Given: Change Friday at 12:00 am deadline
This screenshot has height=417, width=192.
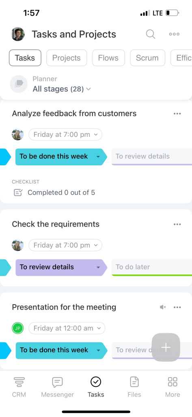Looking at the screenshot, I should 67,328.
